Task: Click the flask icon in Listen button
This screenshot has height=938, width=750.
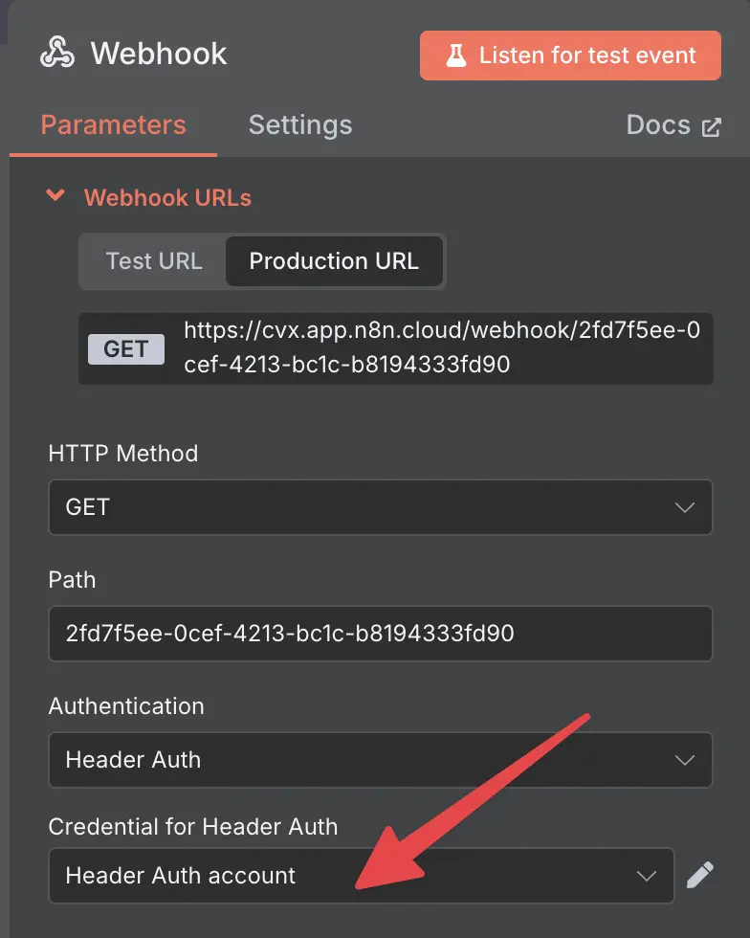Action: [455, 56]
